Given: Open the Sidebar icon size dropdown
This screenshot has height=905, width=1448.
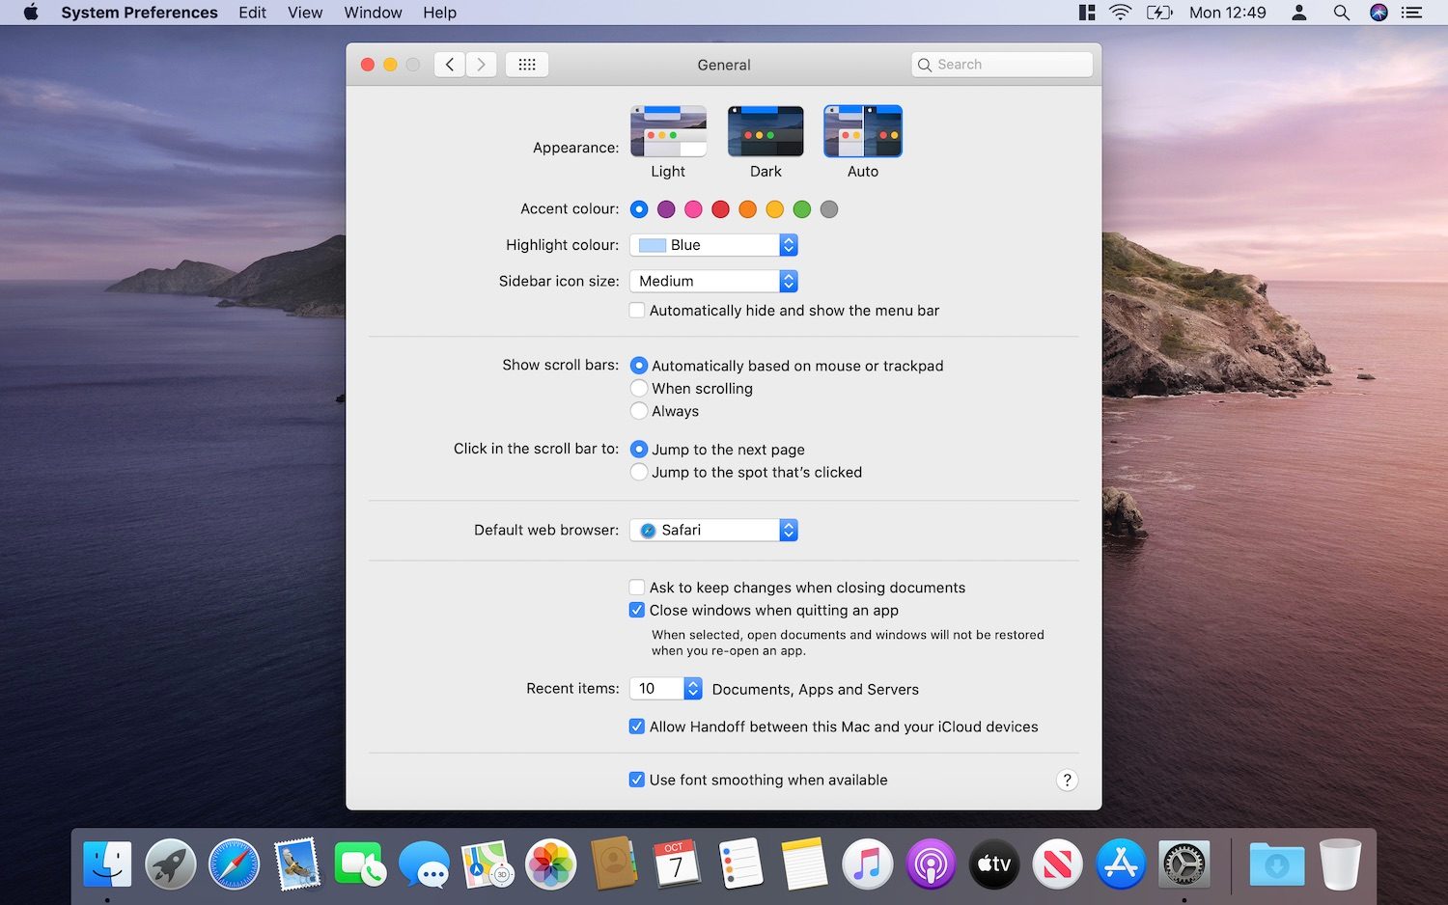Looking at the screenshot, I should pos(713,281).
